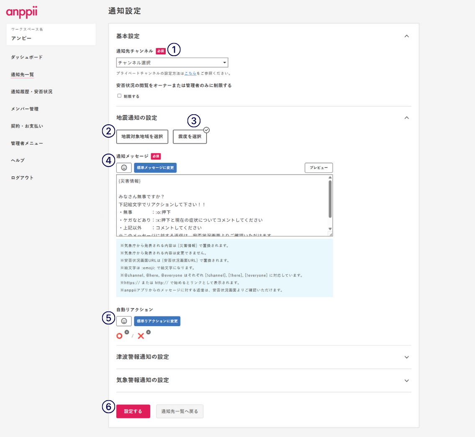Open emoji picker for auto reaction

(124, 321)
